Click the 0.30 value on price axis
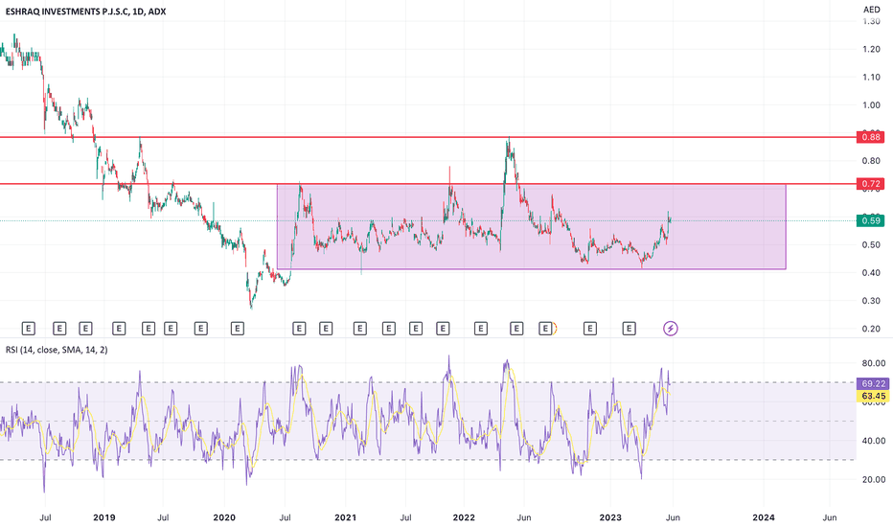 click(x=871, y=301)
